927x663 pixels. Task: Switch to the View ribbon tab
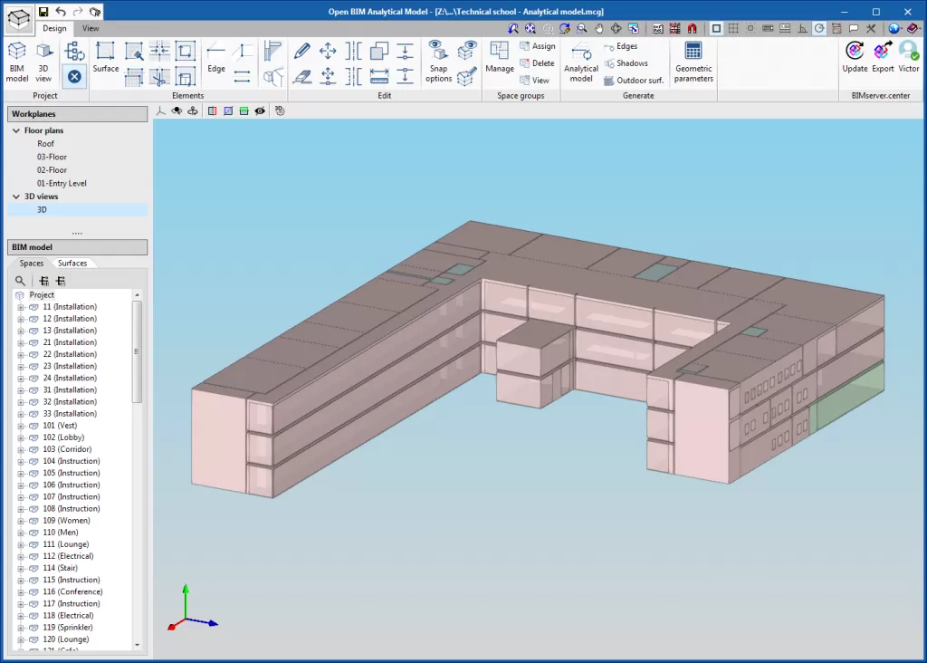[x=91, y=28]
